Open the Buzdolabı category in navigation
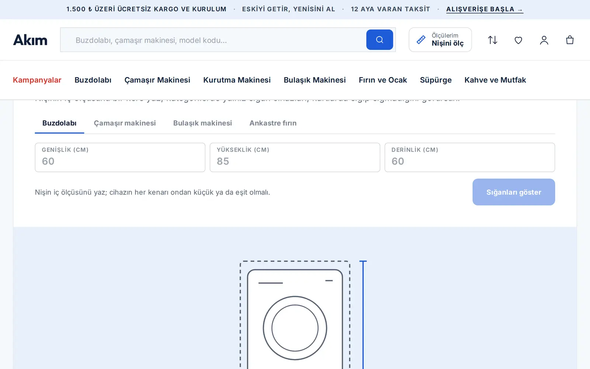590x369 pixels. 93,80
